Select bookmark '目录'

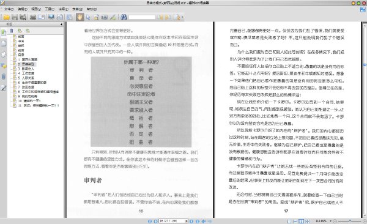pos(21,55)
